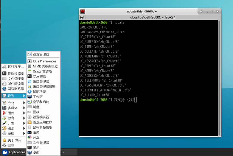Open 面板 panel settings icon
The height and width of the screenshot is (156, 233).
tap(29, 112)
